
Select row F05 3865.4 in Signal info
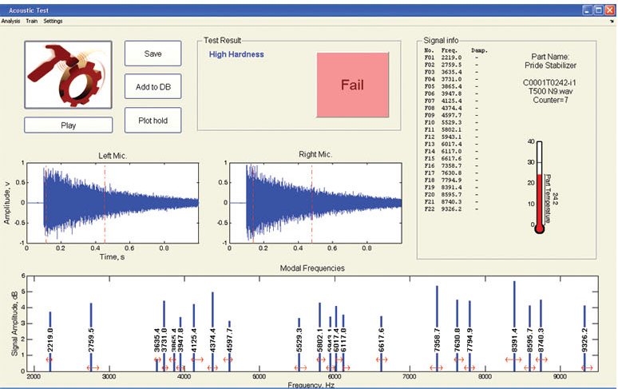pos(452,86)
